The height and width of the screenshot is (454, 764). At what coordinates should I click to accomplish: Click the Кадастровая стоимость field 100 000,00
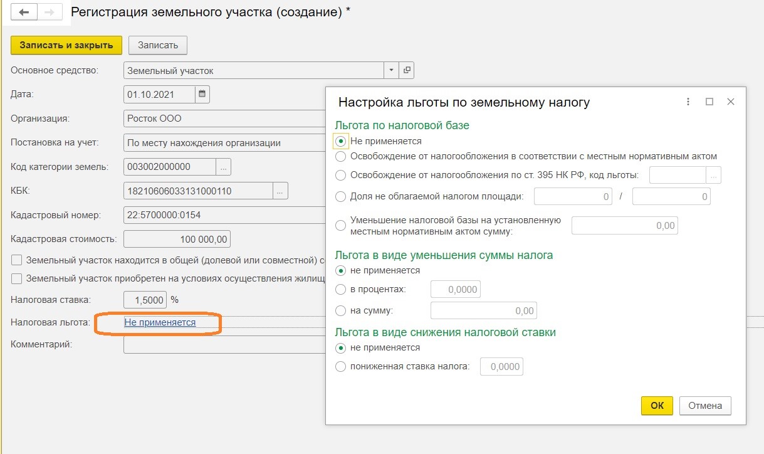click(x=177, y=239)
